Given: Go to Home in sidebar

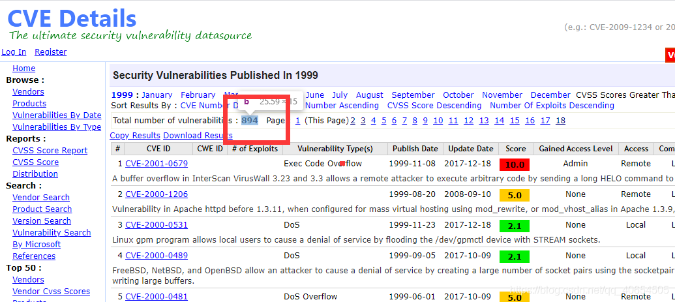Looking at the screenshot, I should [23, 68].
